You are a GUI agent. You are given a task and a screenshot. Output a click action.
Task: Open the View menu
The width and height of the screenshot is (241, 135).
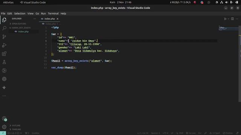coord(31,13)
